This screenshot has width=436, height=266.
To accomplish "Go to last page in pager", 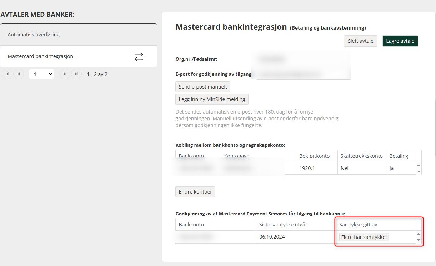I will coord(76,74).
